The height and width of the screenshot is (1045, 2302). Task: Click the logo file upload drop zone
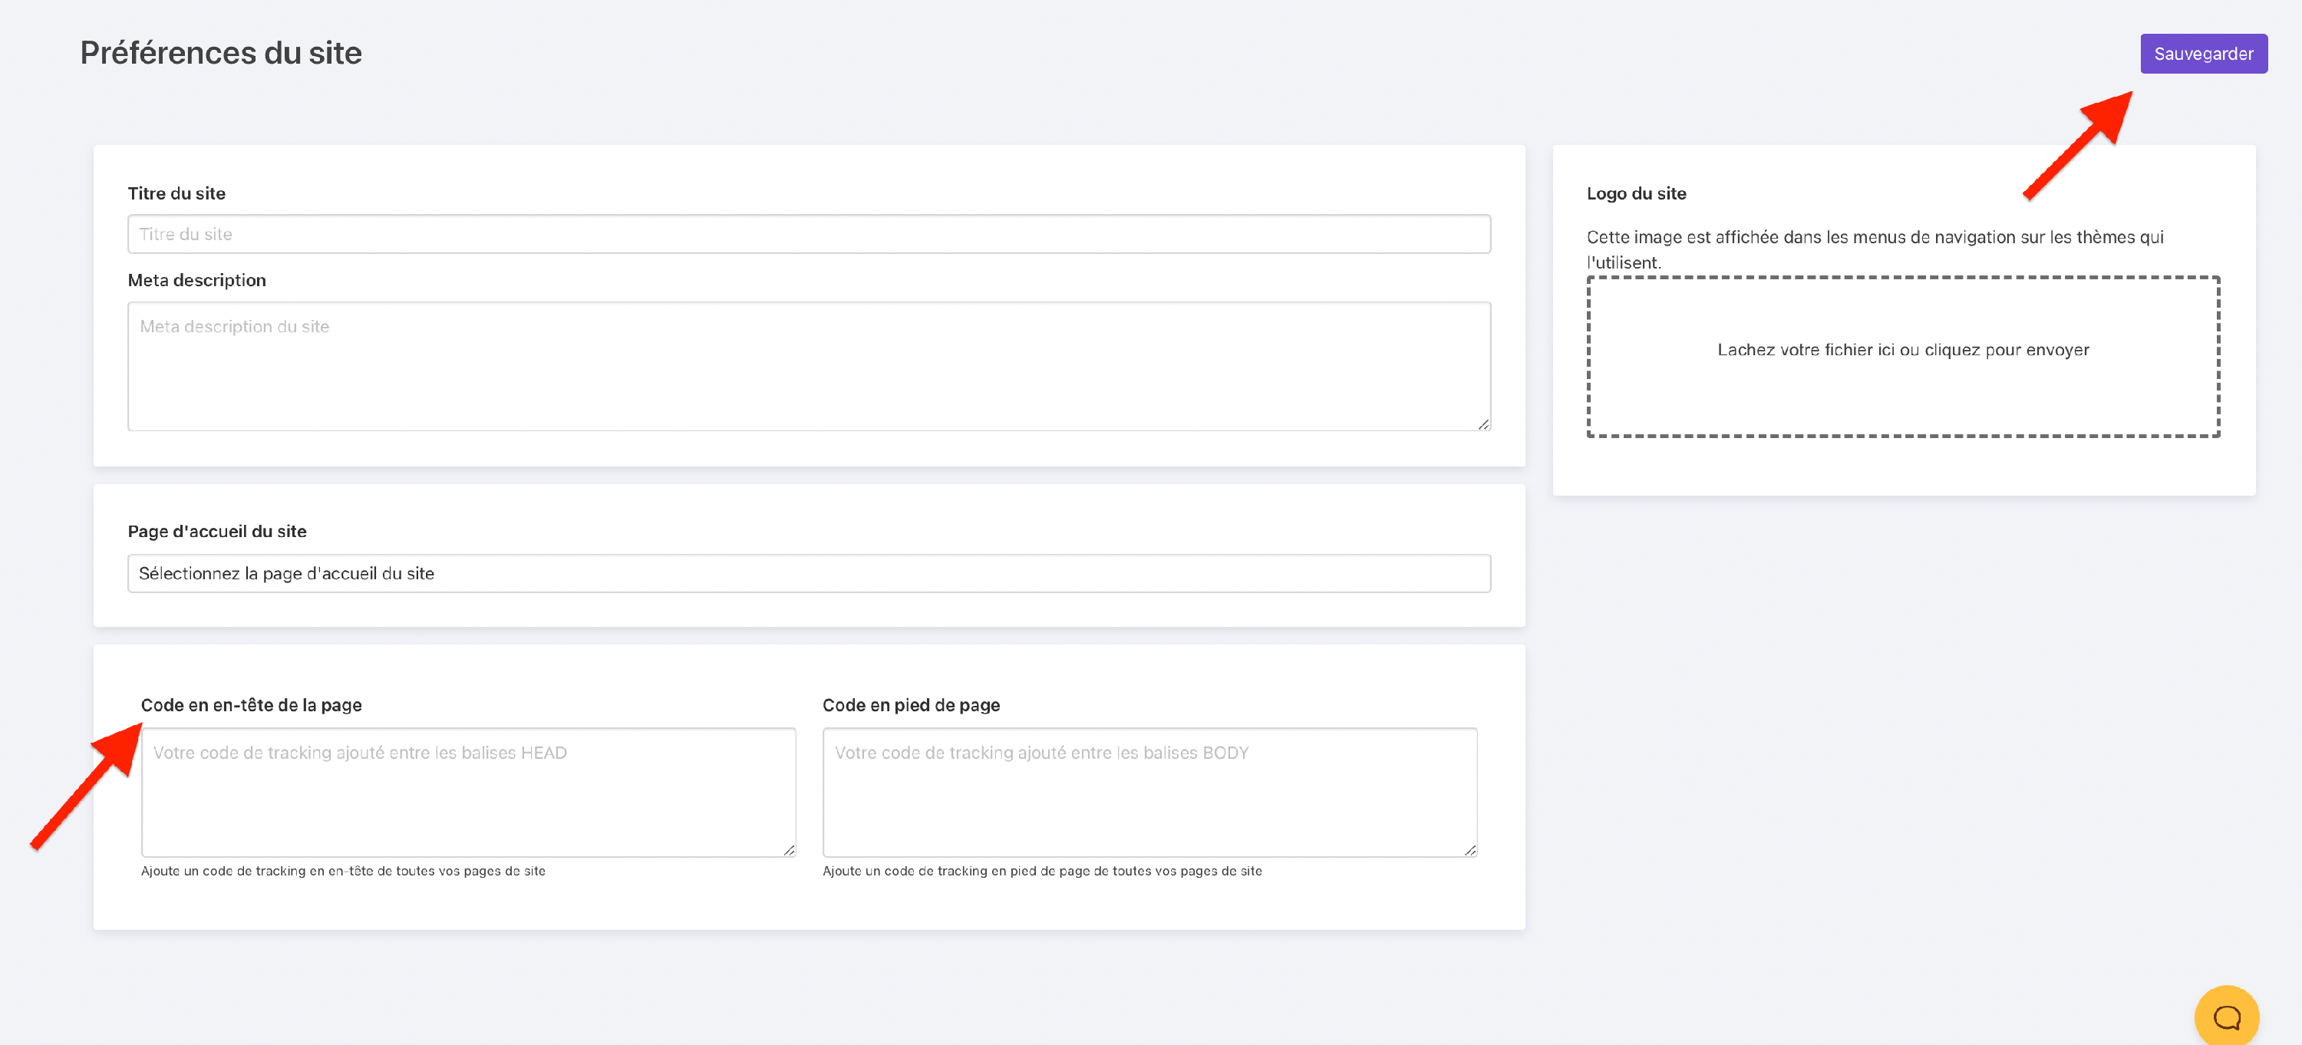(1902, 356)
